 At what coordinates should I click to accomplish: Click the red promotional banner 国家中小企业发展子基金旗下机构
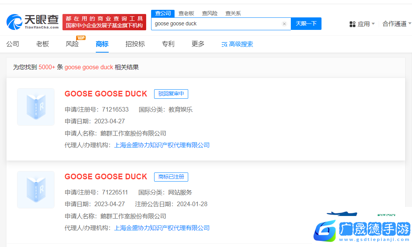[x=104, y=22]
